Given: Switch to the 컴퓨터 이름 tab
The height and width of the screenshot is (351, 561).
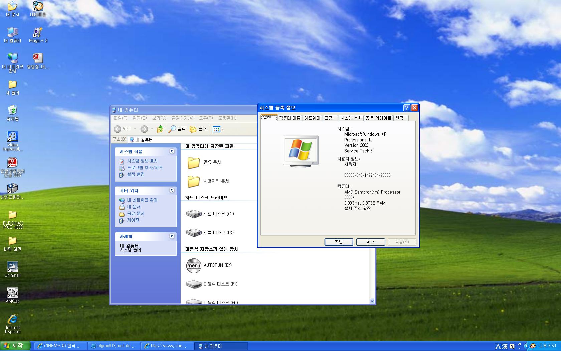Looking at the screenshot, I should [x=290, y=118].
